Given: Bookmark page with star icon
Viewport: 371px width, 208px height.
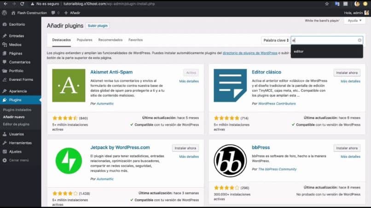Looking at the screenshot, I should [x=327, y=4].
